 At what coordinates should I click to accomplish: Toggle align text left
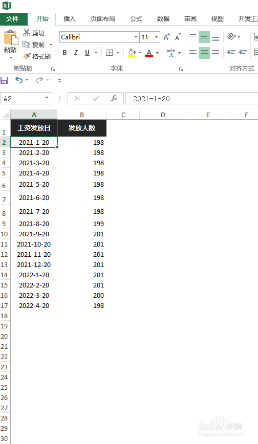193,53
